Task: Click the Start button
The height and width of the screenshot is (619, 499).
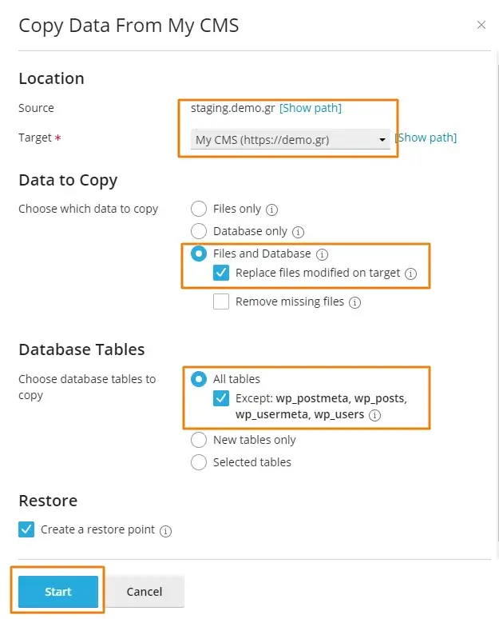Action: tap(58, 591)
